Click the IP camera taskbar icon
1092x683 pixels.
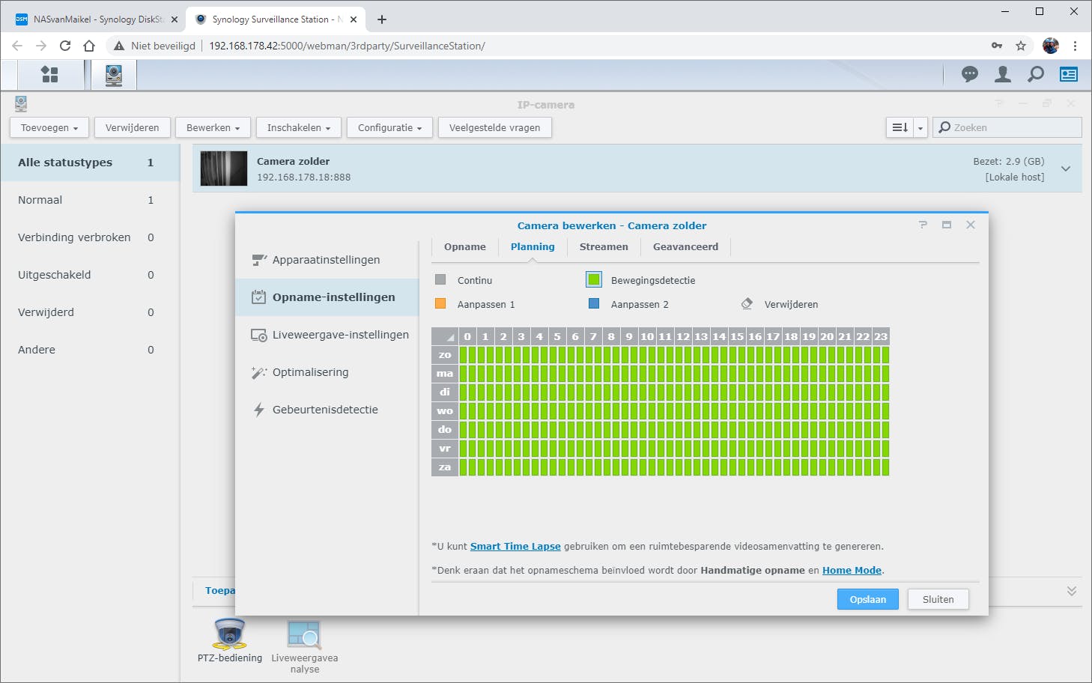114,75
